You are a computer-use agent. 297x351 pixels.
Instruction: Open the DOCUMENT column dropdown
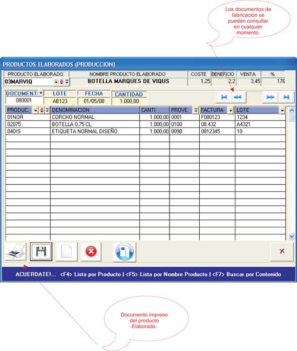[41, 93]
